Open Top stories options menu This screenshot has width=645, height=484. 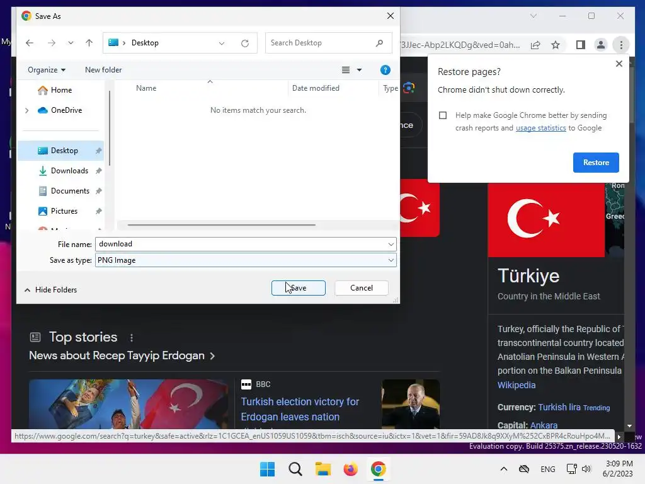point(131,338)
